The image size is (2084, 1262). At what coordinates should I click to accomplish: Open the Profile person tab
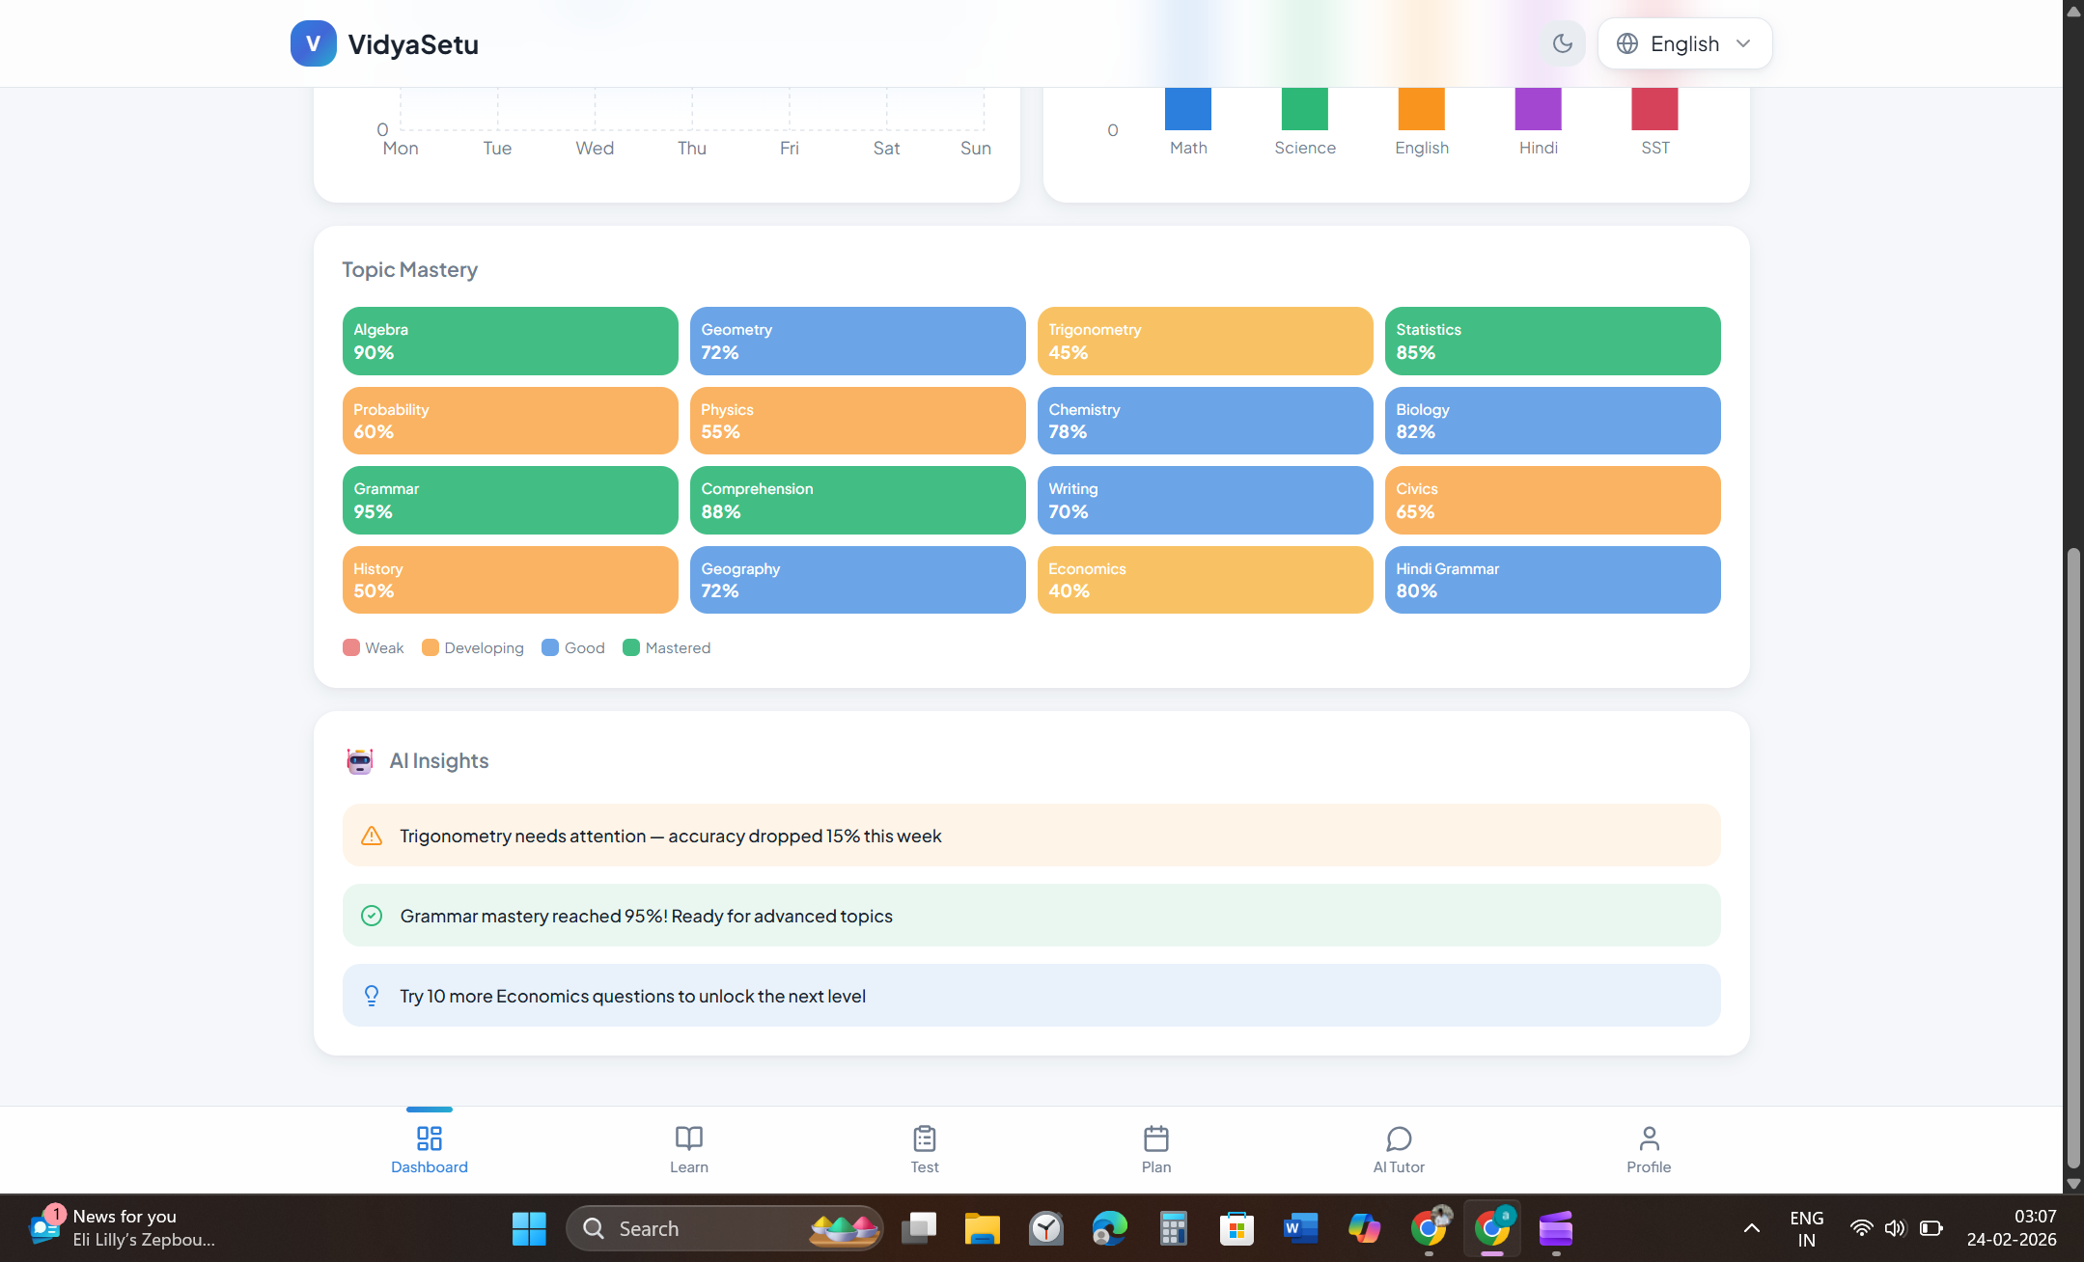pos(1649,1139)
